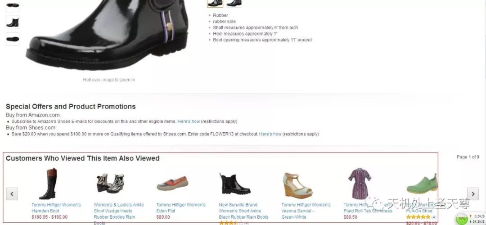This screenshot has height=225, width=486.
Task: Select the side-view boot thumbnail on left
Action: click(13, 22)
